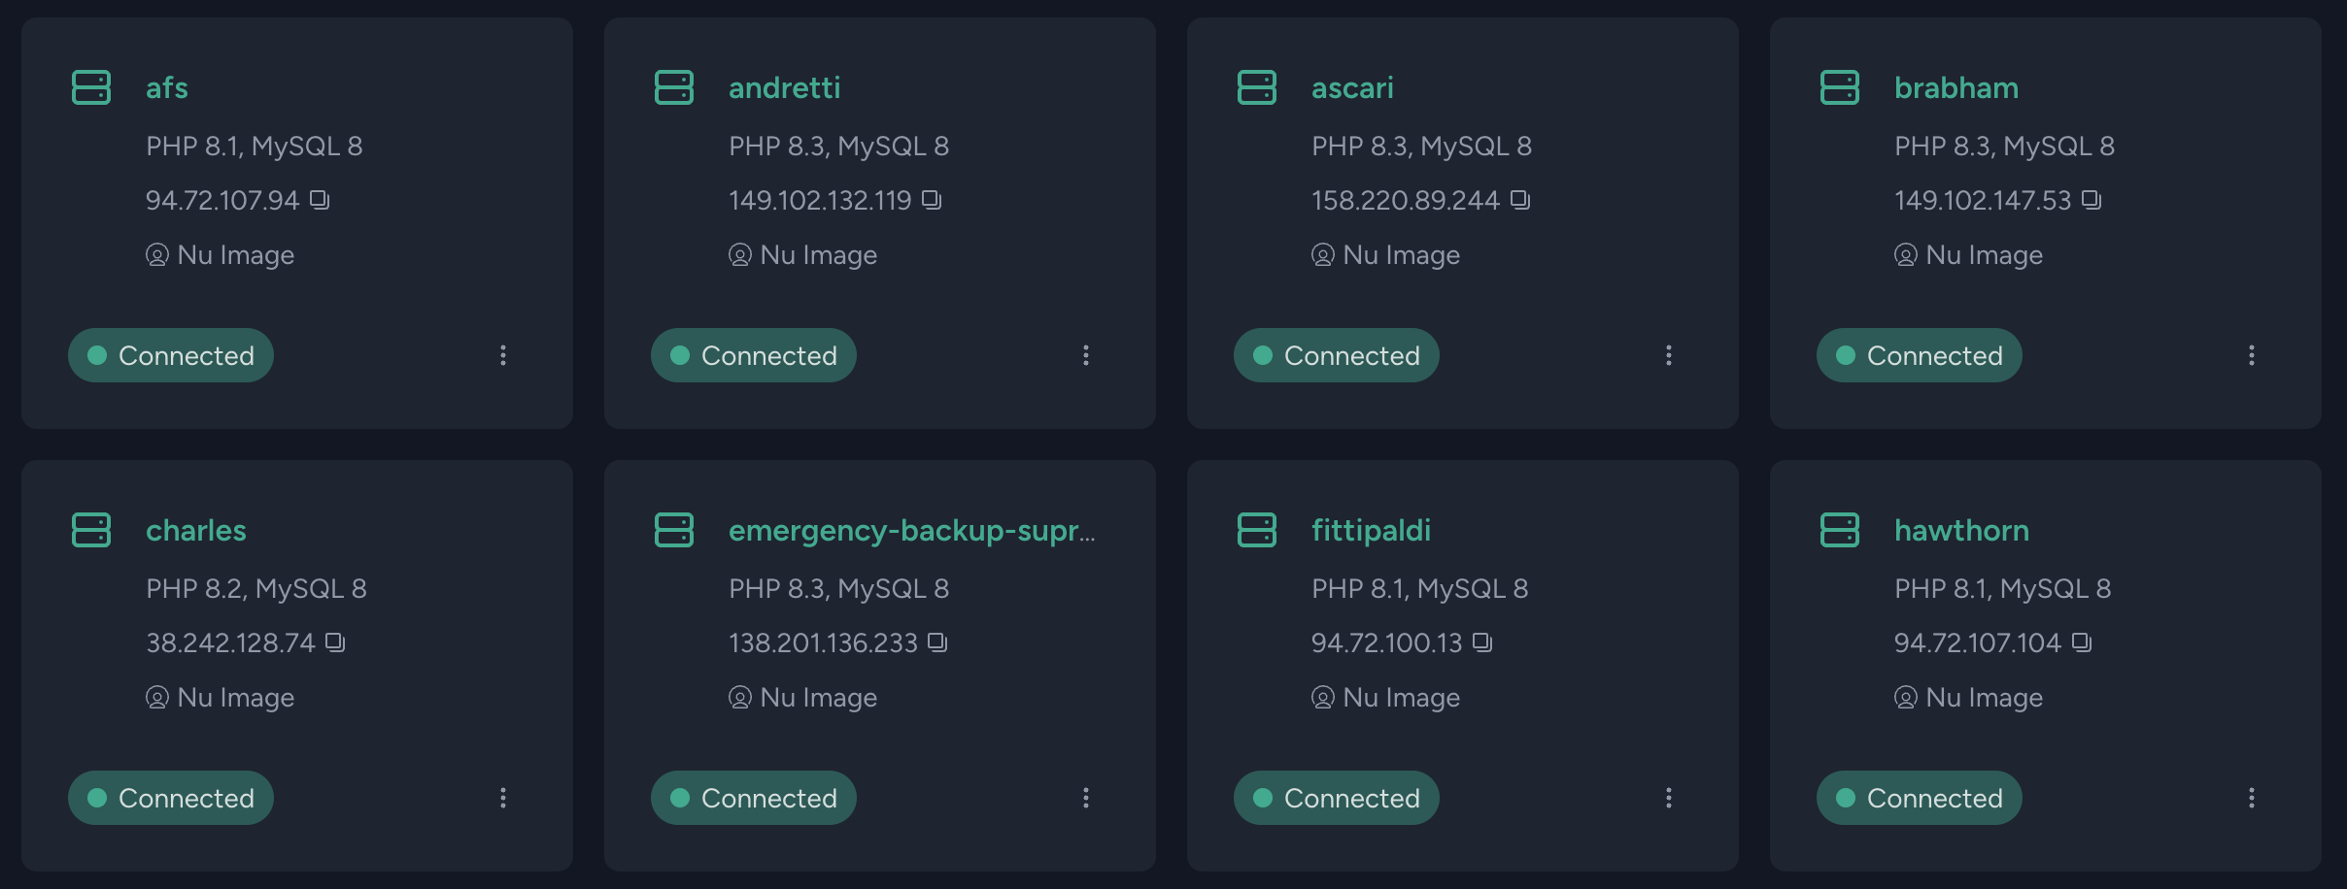The height and width of the screenshot is (889, 2347).
Task: Copy hawthorn IP 94.72.107.104
Action: tap(2082, 642)
